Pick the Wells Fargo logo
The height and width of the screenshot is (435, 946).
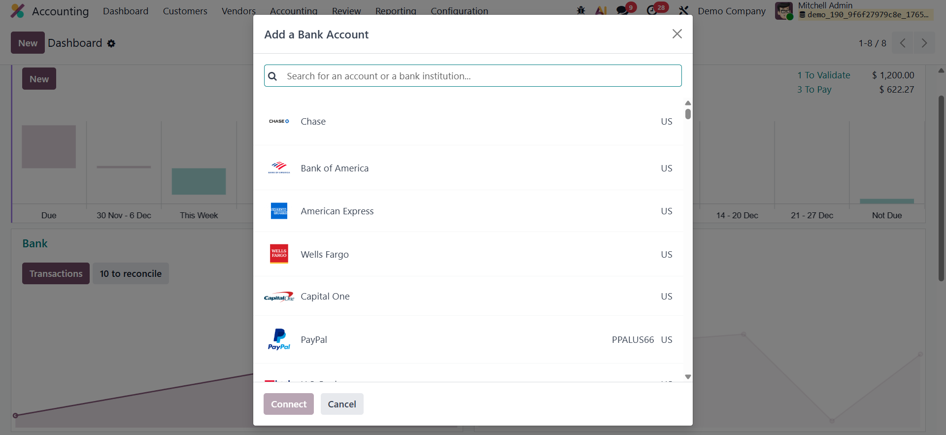pyautogui.click(x=279, y=254)
